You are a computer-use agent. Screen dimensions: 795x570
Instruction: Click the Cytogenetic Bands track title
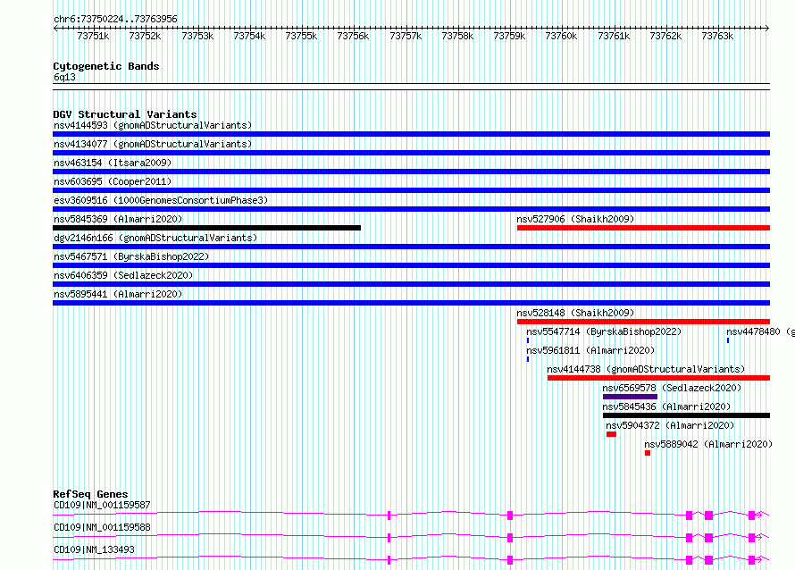[x=106, y=66]
